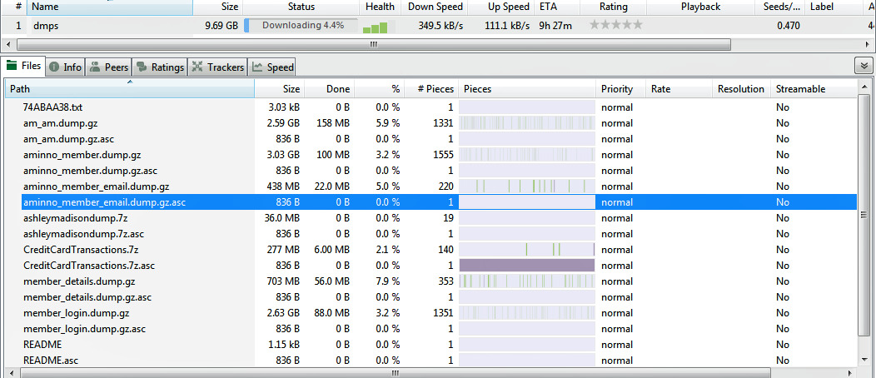
Task: Sort by the Streamable column header
Action: click(800, 89)
